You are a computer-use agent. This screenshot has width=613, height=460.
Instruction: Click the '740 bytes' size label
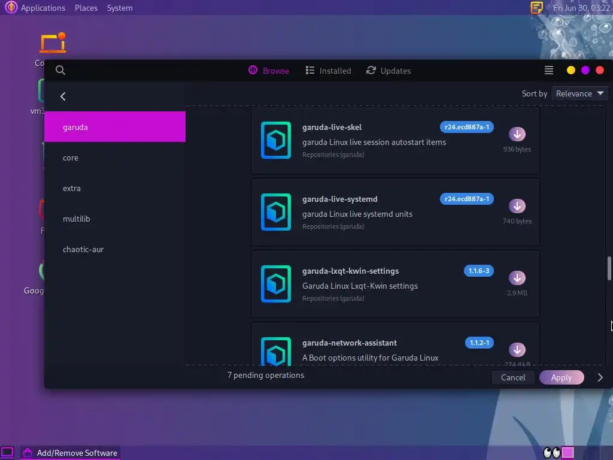517,221
